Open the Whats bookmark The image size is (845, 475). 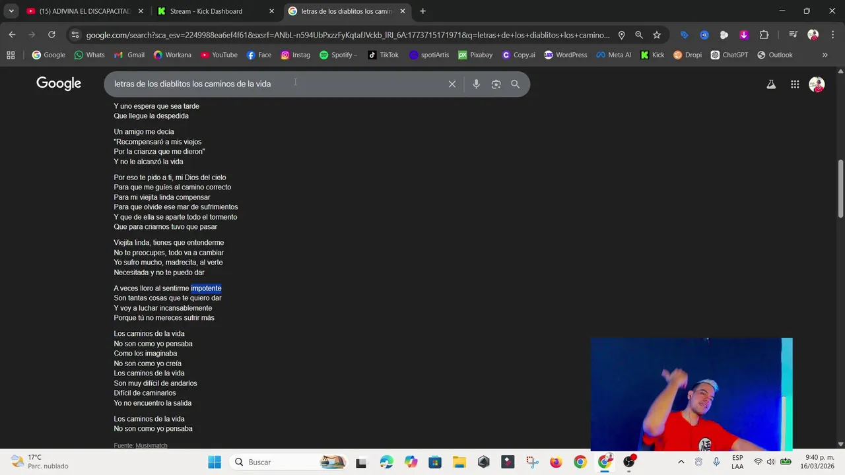point(89,55)
